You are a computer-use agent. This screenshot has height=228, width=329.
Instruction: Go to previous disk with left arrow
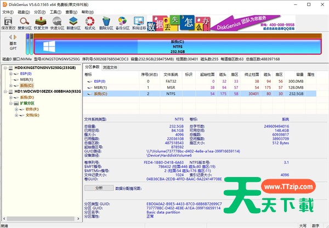click(10, 37)
